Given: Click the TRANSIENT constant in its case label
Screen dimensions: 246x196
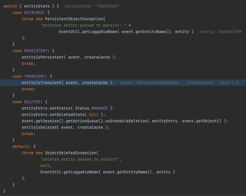Looking at the screenshot, I should click(x=35, y=77).
